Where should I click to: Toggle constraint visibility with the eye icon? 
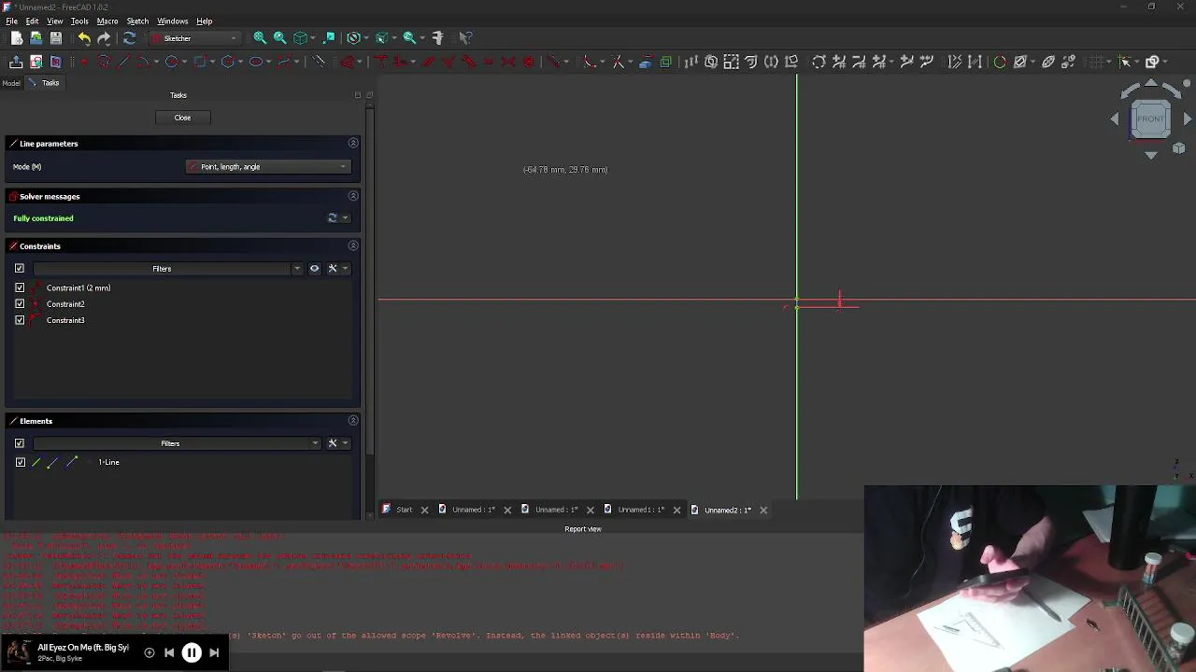point(314,269)
